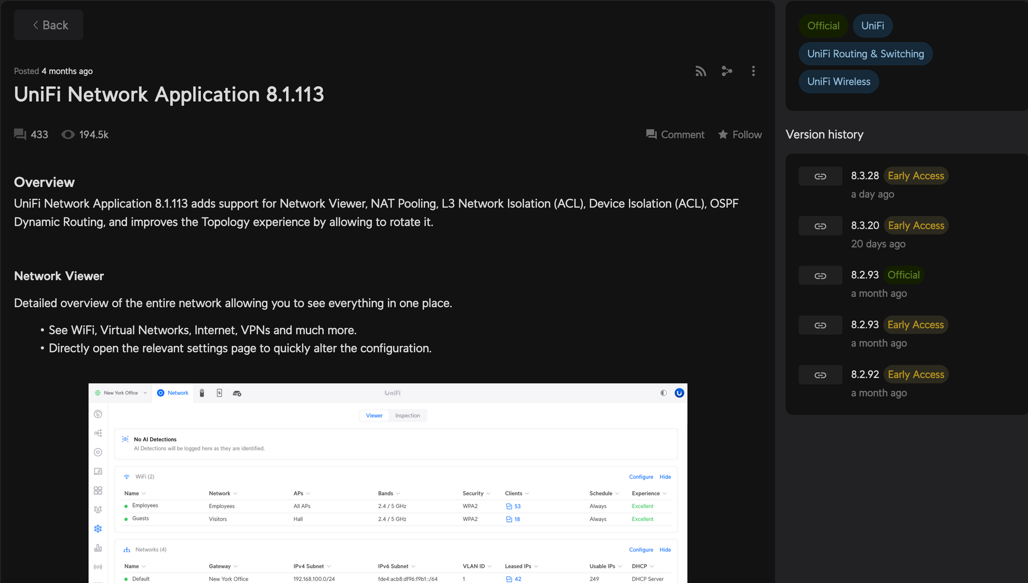Viewport: 1028px width, 583px height.
Task: Click the Network Viewer screenshot image
Action: click(x=388, y=483)
